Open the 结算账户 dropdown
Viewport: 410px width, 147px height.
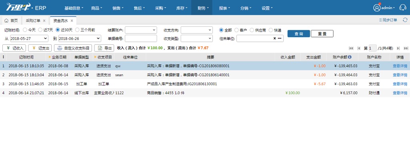pos(141,30)
